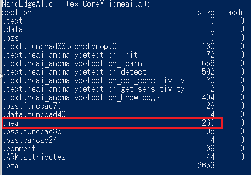251x175 pixels.
Task: Select neai_anomalydetection_init section text
Action: click(70, 55)
